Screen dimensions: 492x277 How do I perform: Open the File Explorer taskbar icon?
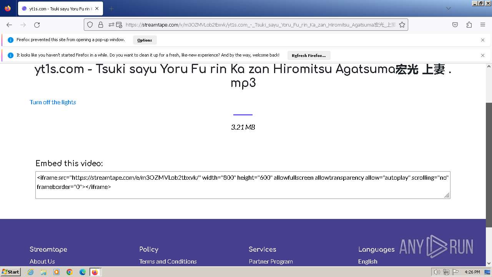pos(43,272)
